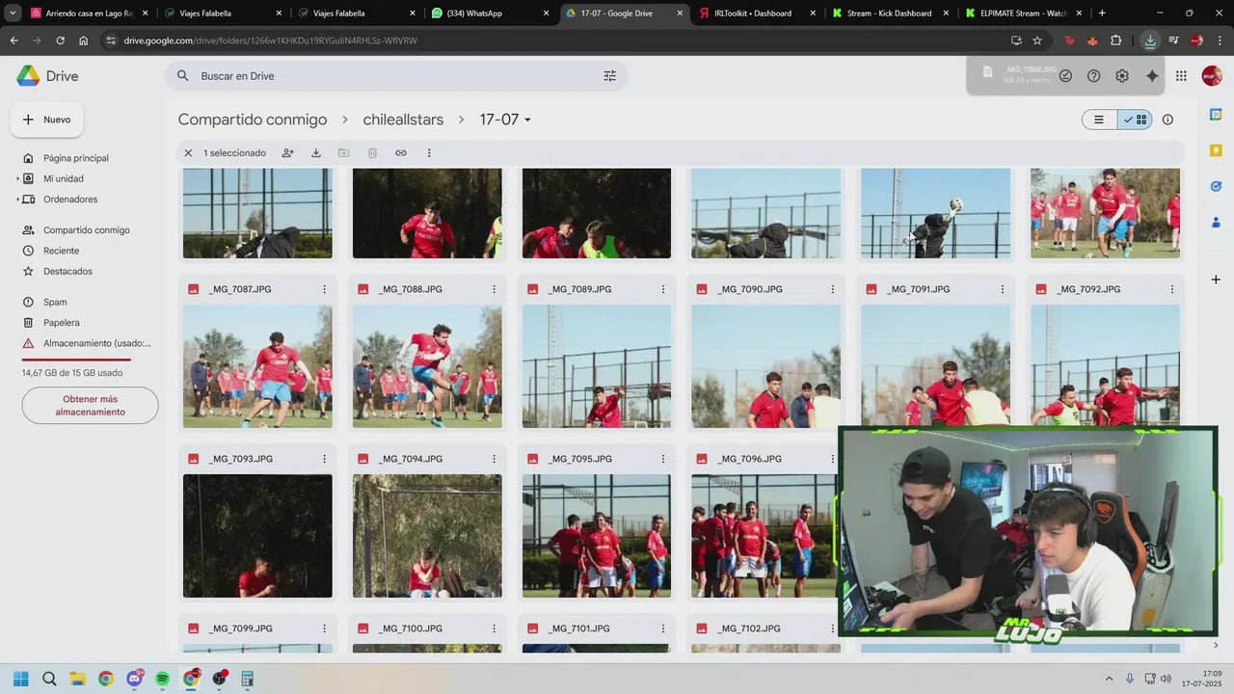Click the Buscar en Drive search field
Screen dimensions: 1234x694
tap(395, 76)
